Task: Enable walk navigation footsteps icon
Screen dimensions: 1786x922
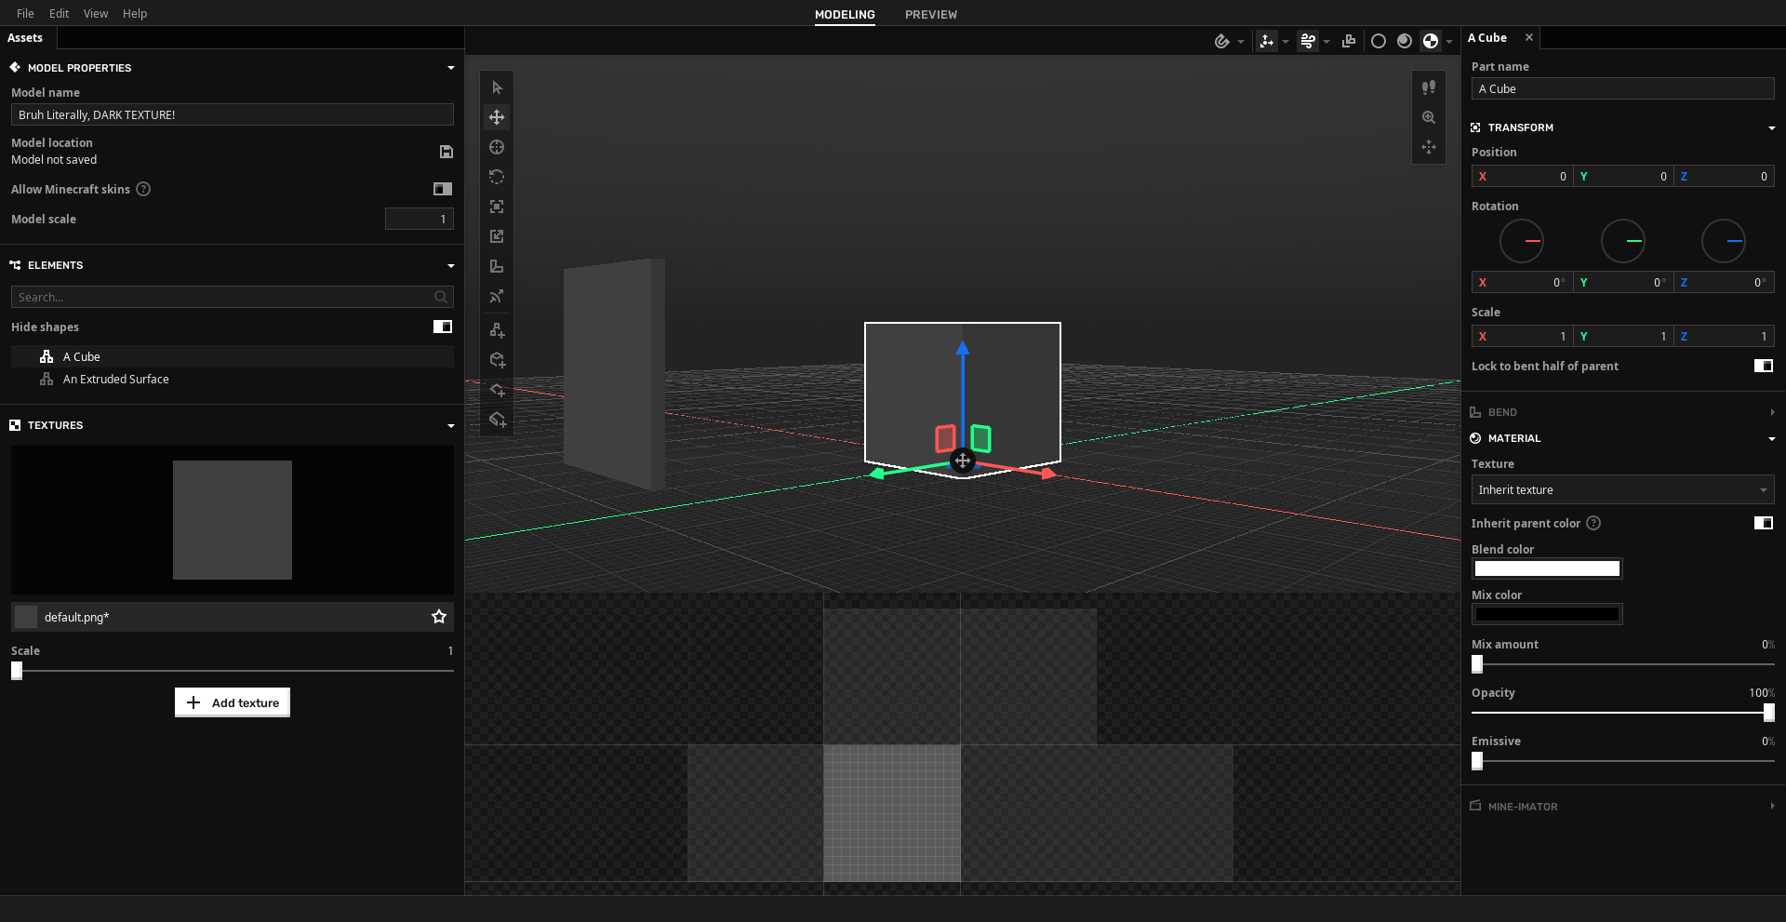Action: tap(1429, 87)
